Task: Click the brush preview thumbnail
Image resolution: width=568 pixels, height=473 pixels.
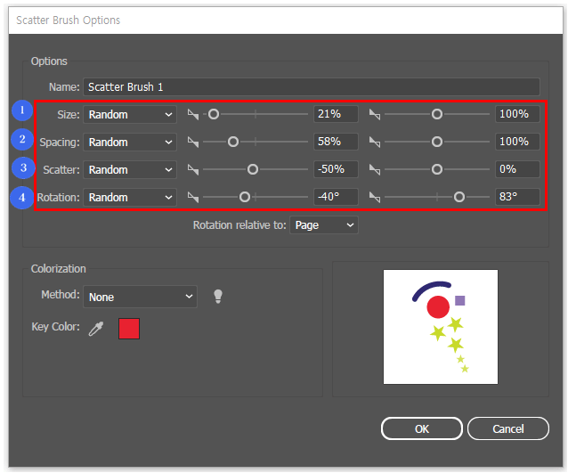Action: pyautogui.click(x=441, y=327)
